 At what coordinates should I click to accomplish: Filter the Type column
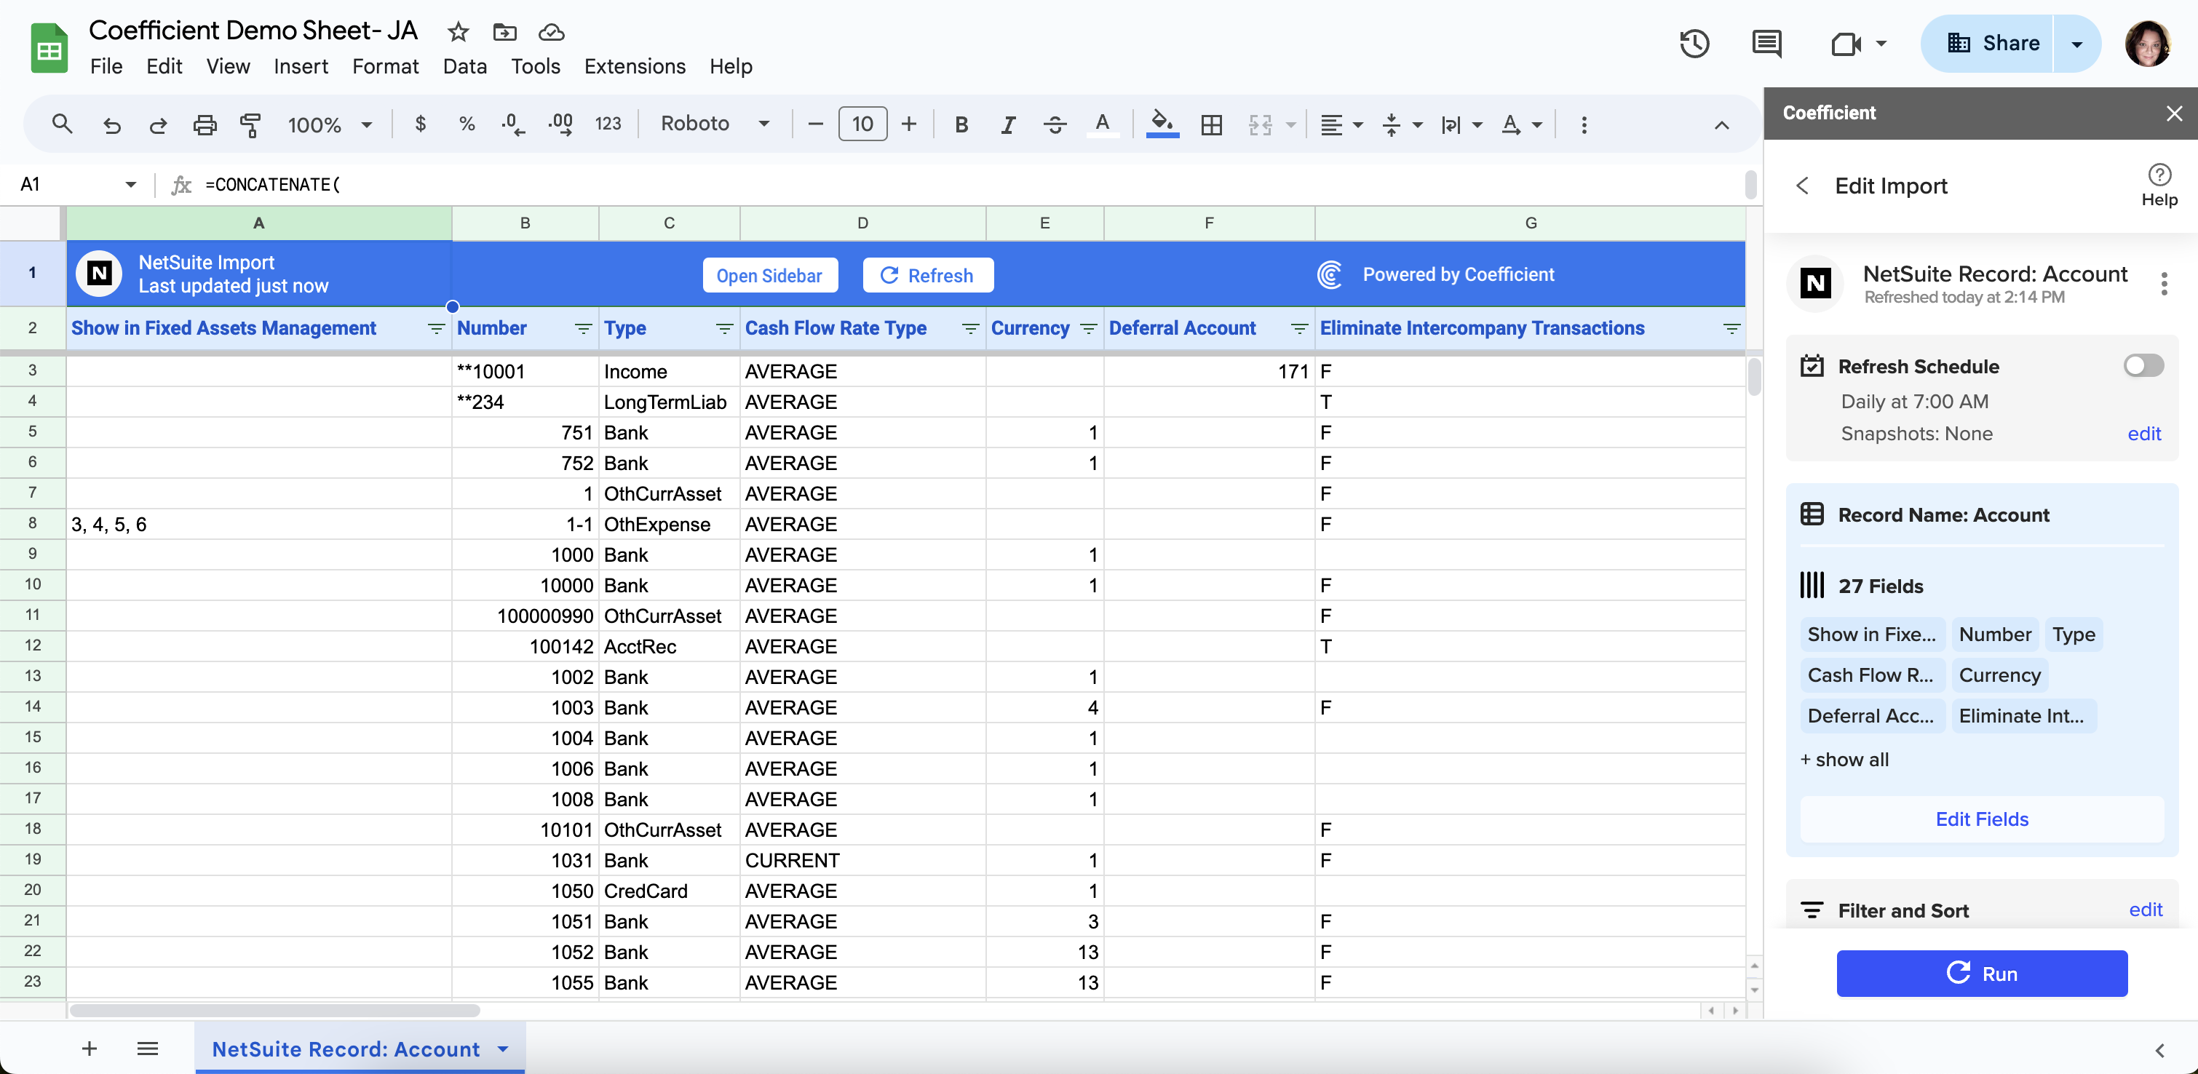[x=724, y=328]
